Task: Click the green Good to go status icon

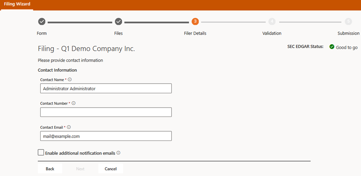Action: tap(332, 47)
